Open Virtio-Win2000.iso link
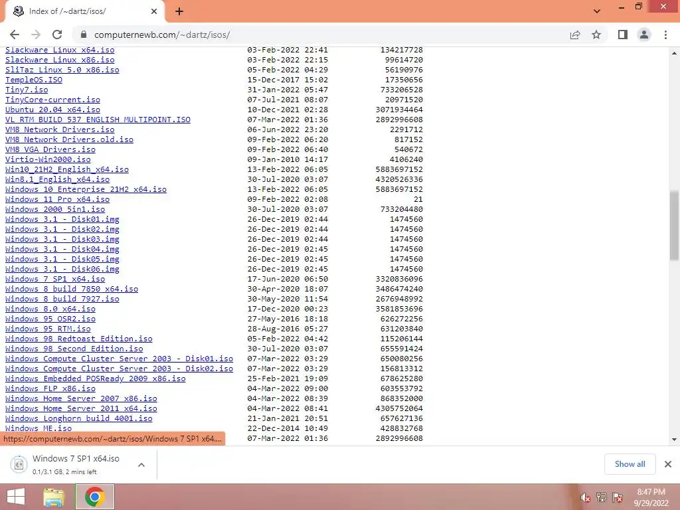This screenshot has height=510, width=680. pos(48,159)
